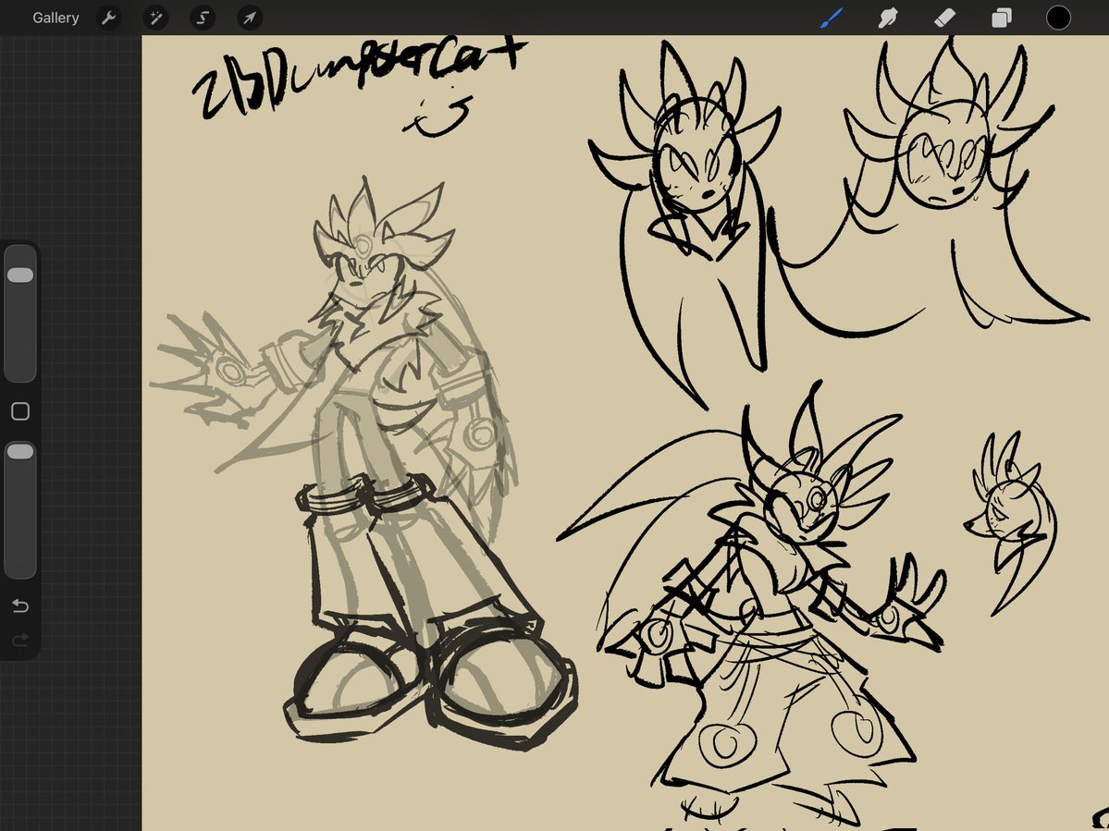Open the black active color swatch
The width and height of the screenshot is (1109, 831).
coord(1058,18)
